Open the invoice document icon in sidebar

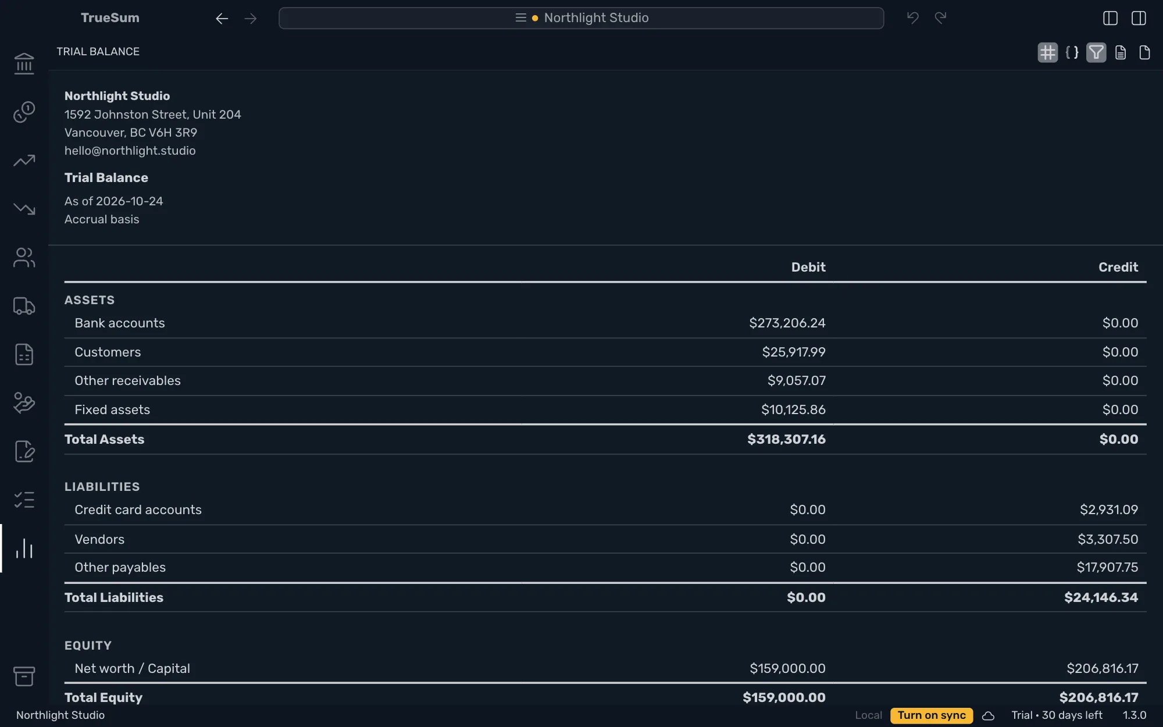click(24, 354)
